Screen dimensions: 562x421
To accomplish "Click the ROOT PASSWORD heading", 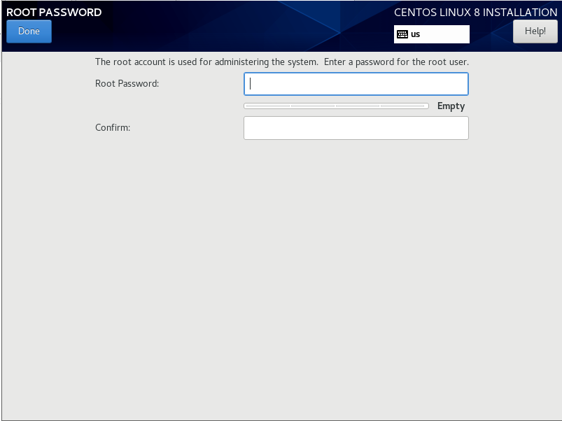I will point(54,12).
